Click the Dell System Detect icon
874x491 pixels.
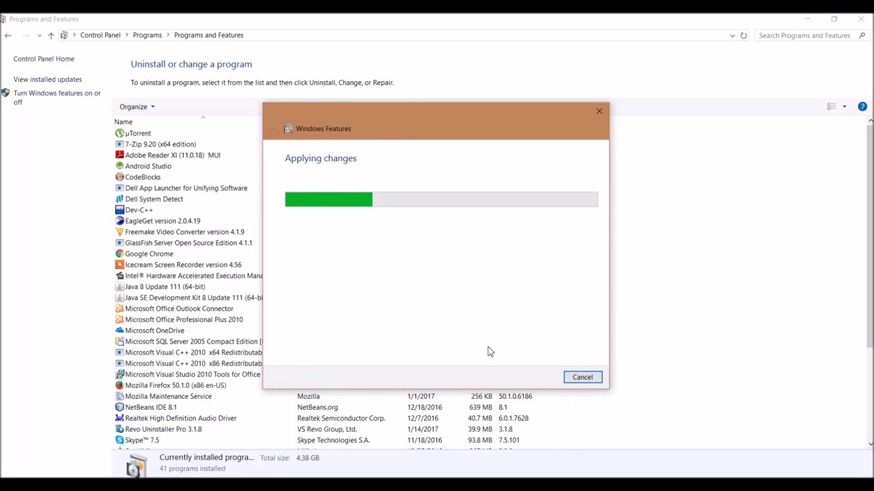tap(119, 198)
